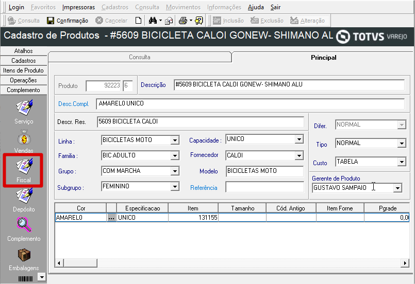Click the grid scroll right arrow
The width and height of the screenshot is (415, 284).
tap(405, 263)
